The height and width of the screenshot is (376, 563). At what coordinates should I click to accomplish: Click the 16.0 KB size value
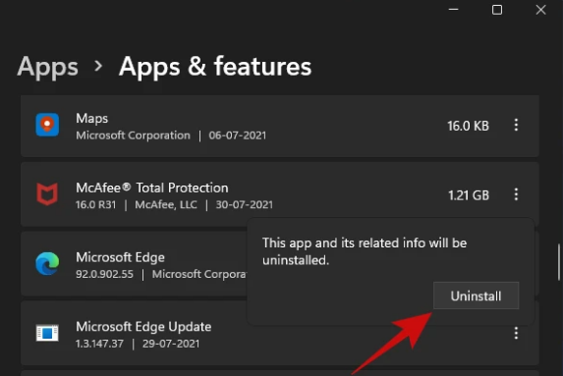[x=468, y=126]
